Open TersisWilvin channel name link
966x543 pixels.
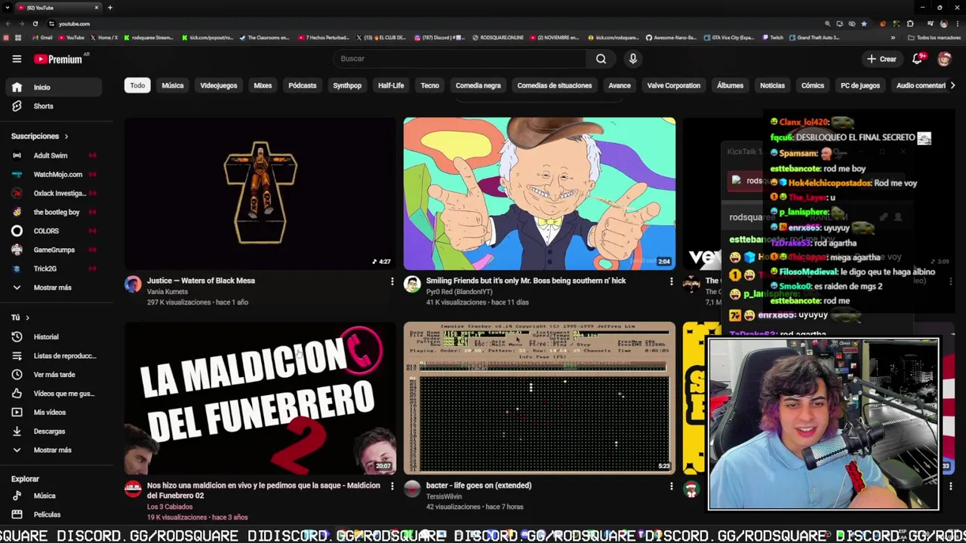tap(444, 496)
